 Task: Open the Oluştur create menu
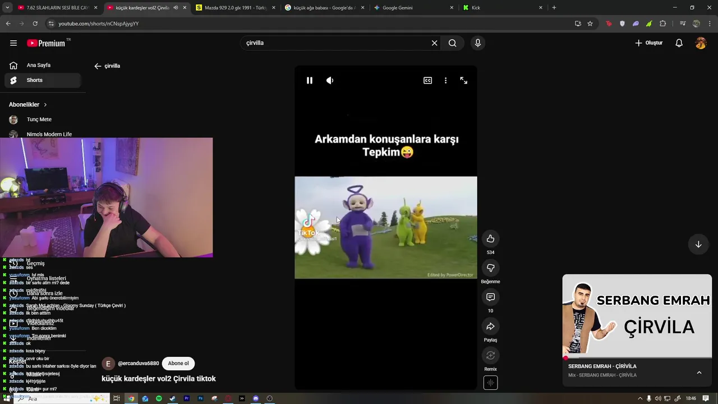[648, 43]
